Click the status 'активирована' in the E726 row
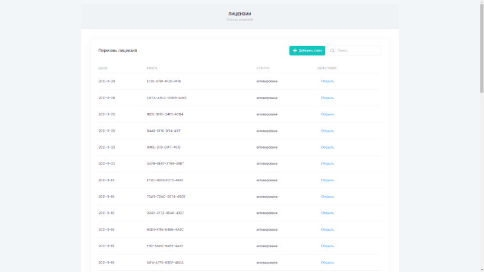The width and height of the screenshot is (484, 272). click(x=267, y=82)
